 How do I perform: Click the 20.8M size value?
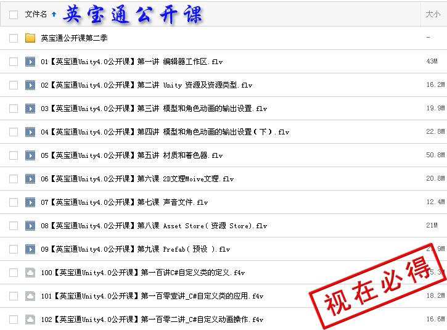click(436, 178)
